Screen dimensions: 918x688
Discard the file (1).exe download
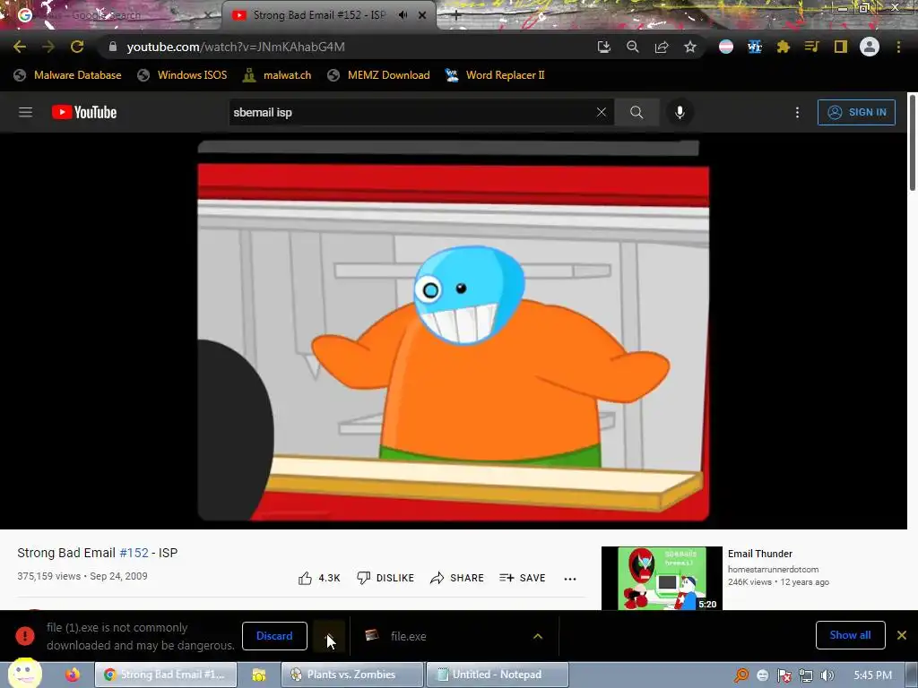click(274, 636)
